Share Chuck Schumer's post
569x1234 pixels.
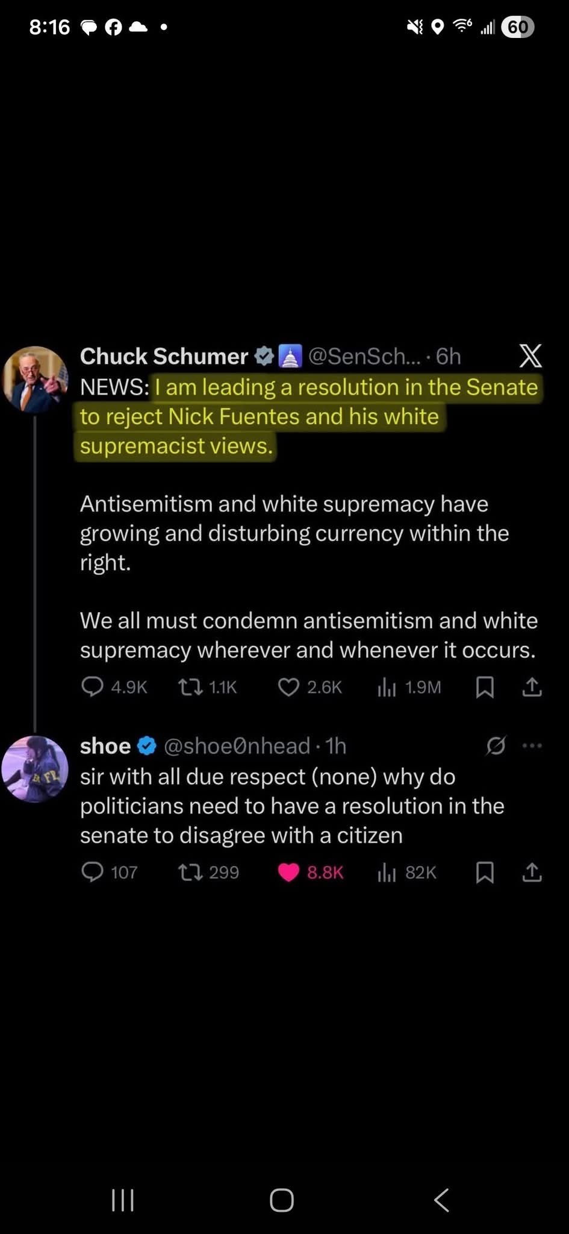(532, 687)
